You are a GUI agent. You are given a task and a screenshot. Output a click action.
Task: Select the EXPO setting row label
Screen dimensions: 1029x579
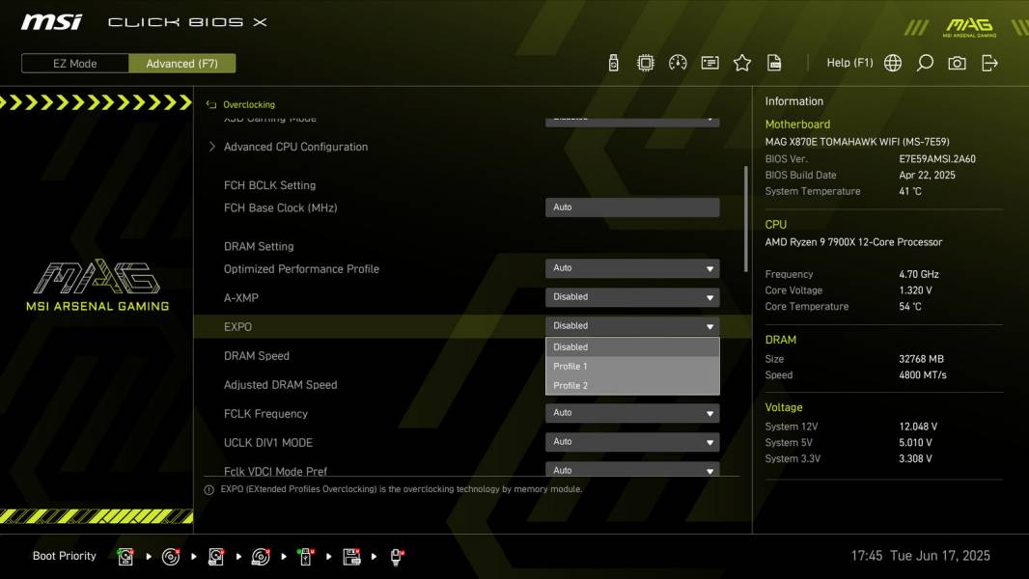pos(237,326)
